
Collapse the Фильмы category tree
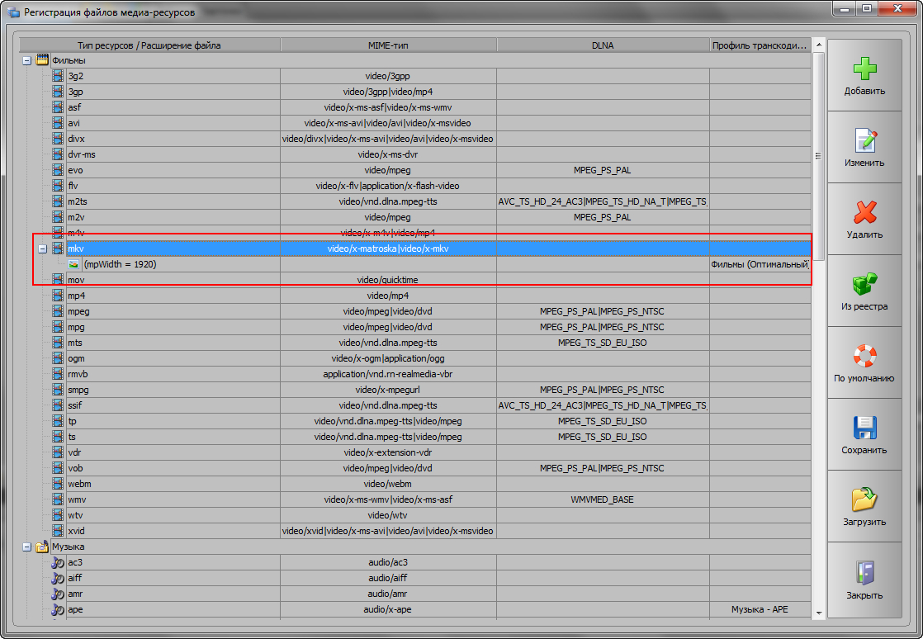(x=26, y=60)
